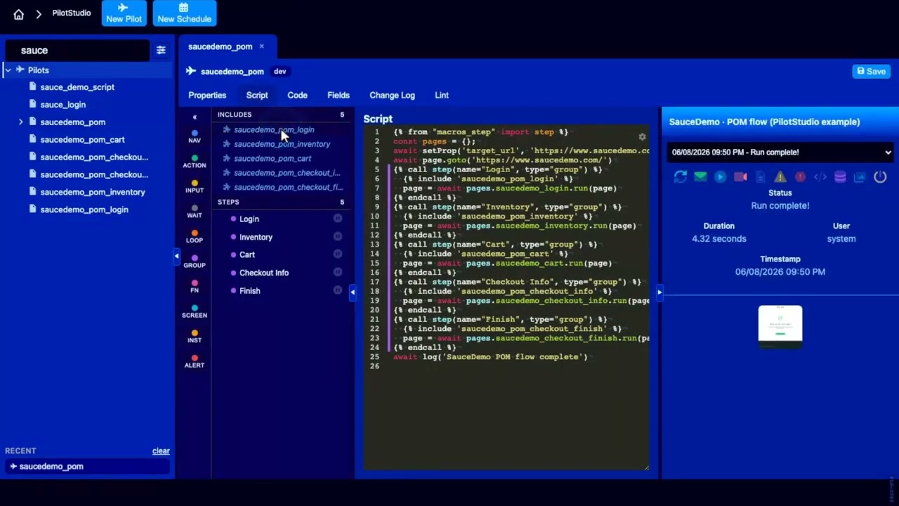Toggle pause on the Login step
Image resolution: width=899 pixels, height=506 pixels.
[338, 219]
